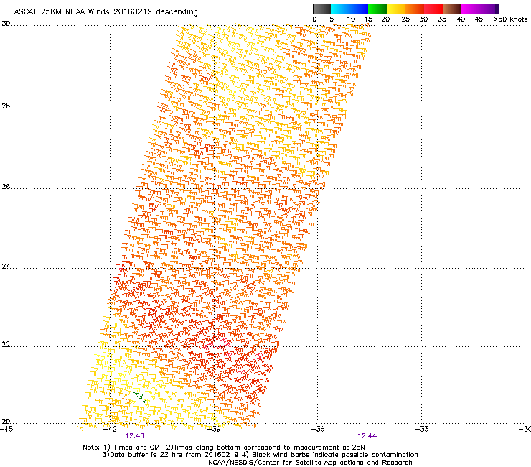Click the legend label '35'
This screenshot has width=531, height=467.
(442, 19)
